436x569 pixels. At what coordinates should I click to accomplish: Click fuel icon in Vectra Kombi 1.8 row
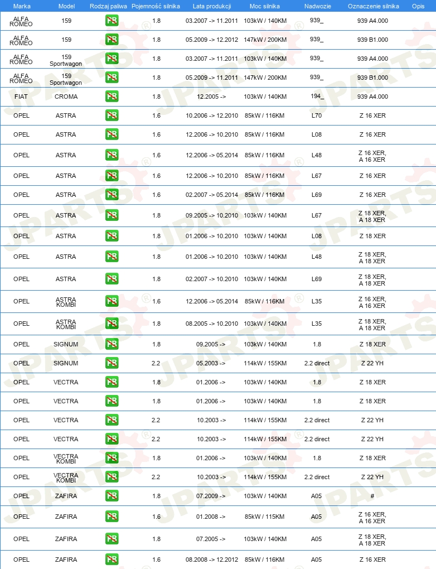click(x=112, y=458)
